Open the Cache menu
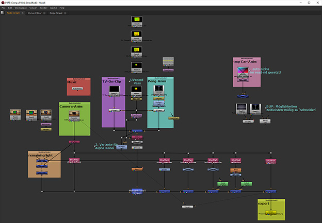The height and width of the screenshot is (223, 322). pos(54,8)
